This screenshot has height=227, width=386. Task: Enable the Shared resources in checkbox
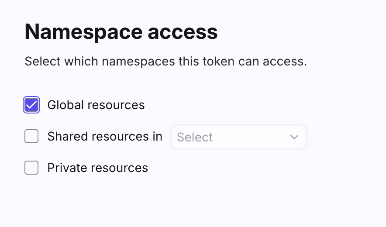(31, 137)
